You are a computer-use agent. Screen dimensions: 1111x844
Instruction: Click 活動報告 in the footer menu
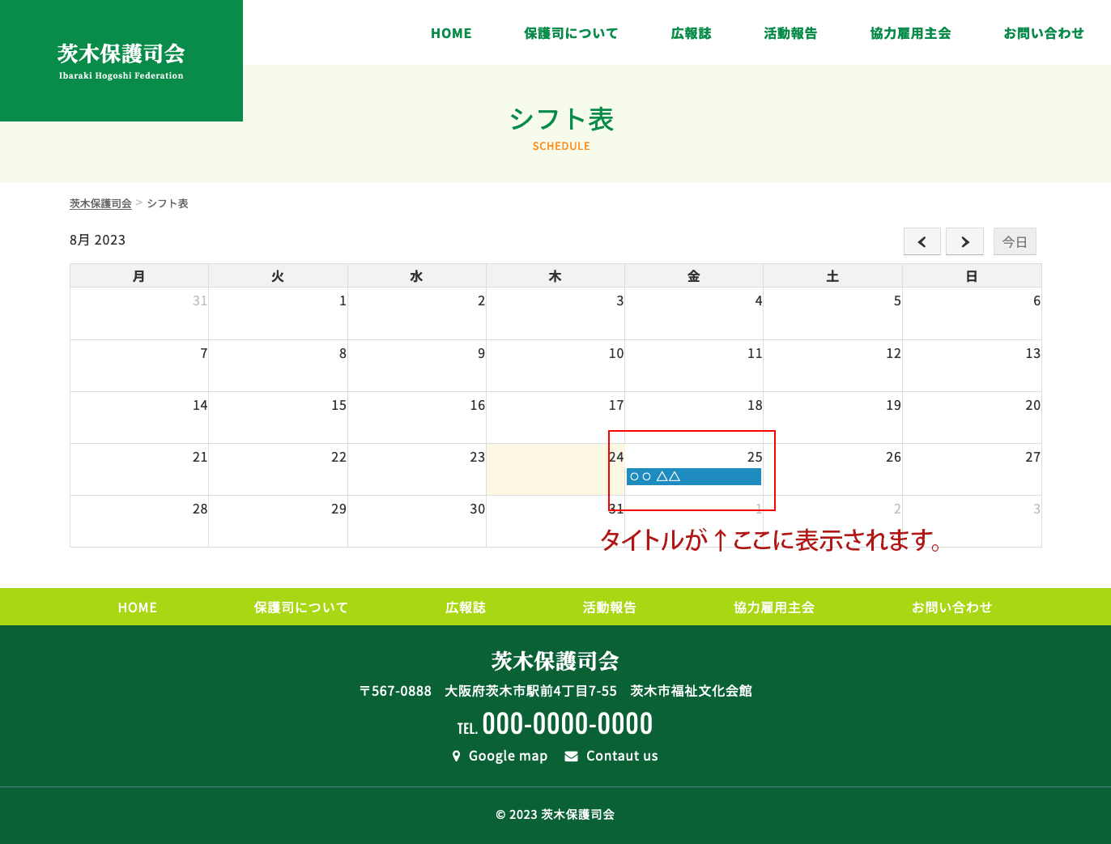coord(610,607)
